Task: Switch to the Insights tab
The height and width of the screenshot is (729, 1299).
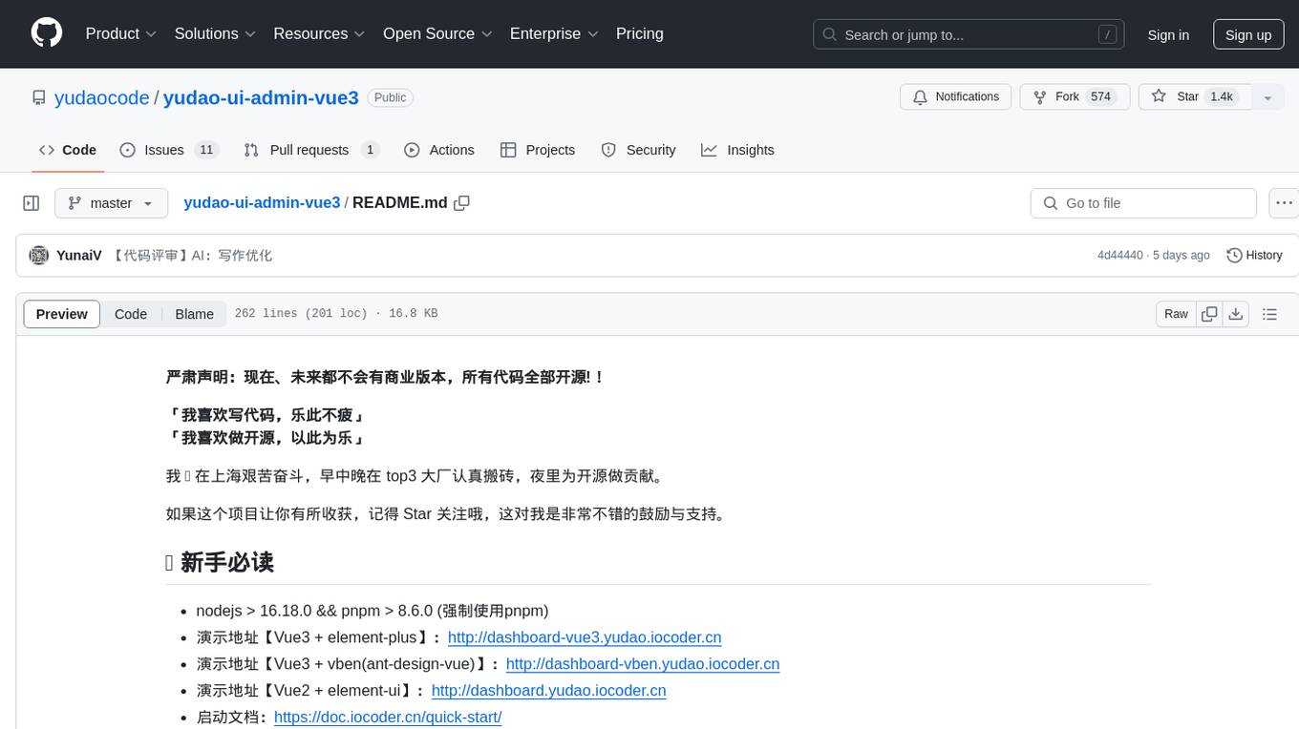Action: (737, 150)
